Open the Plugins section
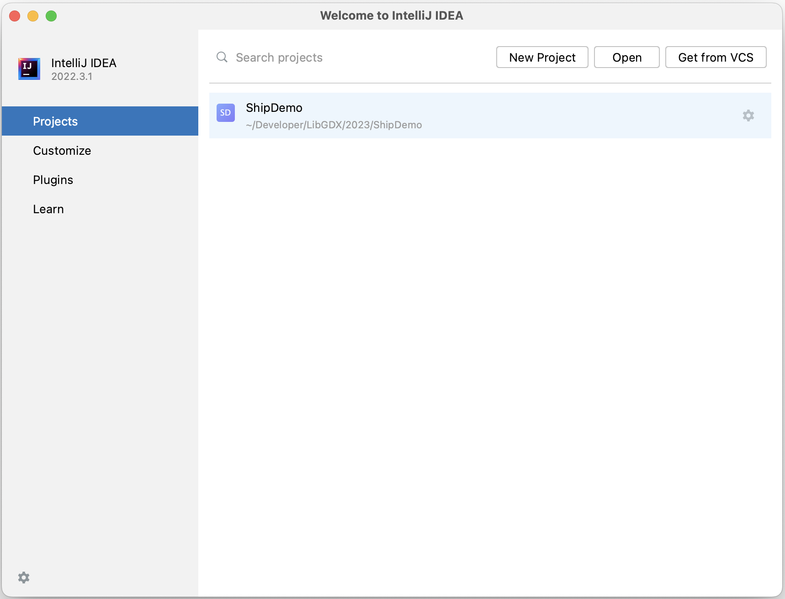Viewport: 785px width, 599px height. [53, 180]
